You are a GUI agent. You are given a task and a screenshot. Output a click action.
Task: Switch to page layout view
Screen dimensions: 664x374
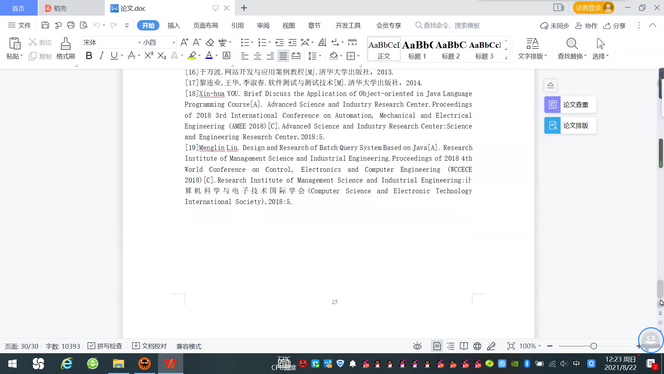[437, 346]
